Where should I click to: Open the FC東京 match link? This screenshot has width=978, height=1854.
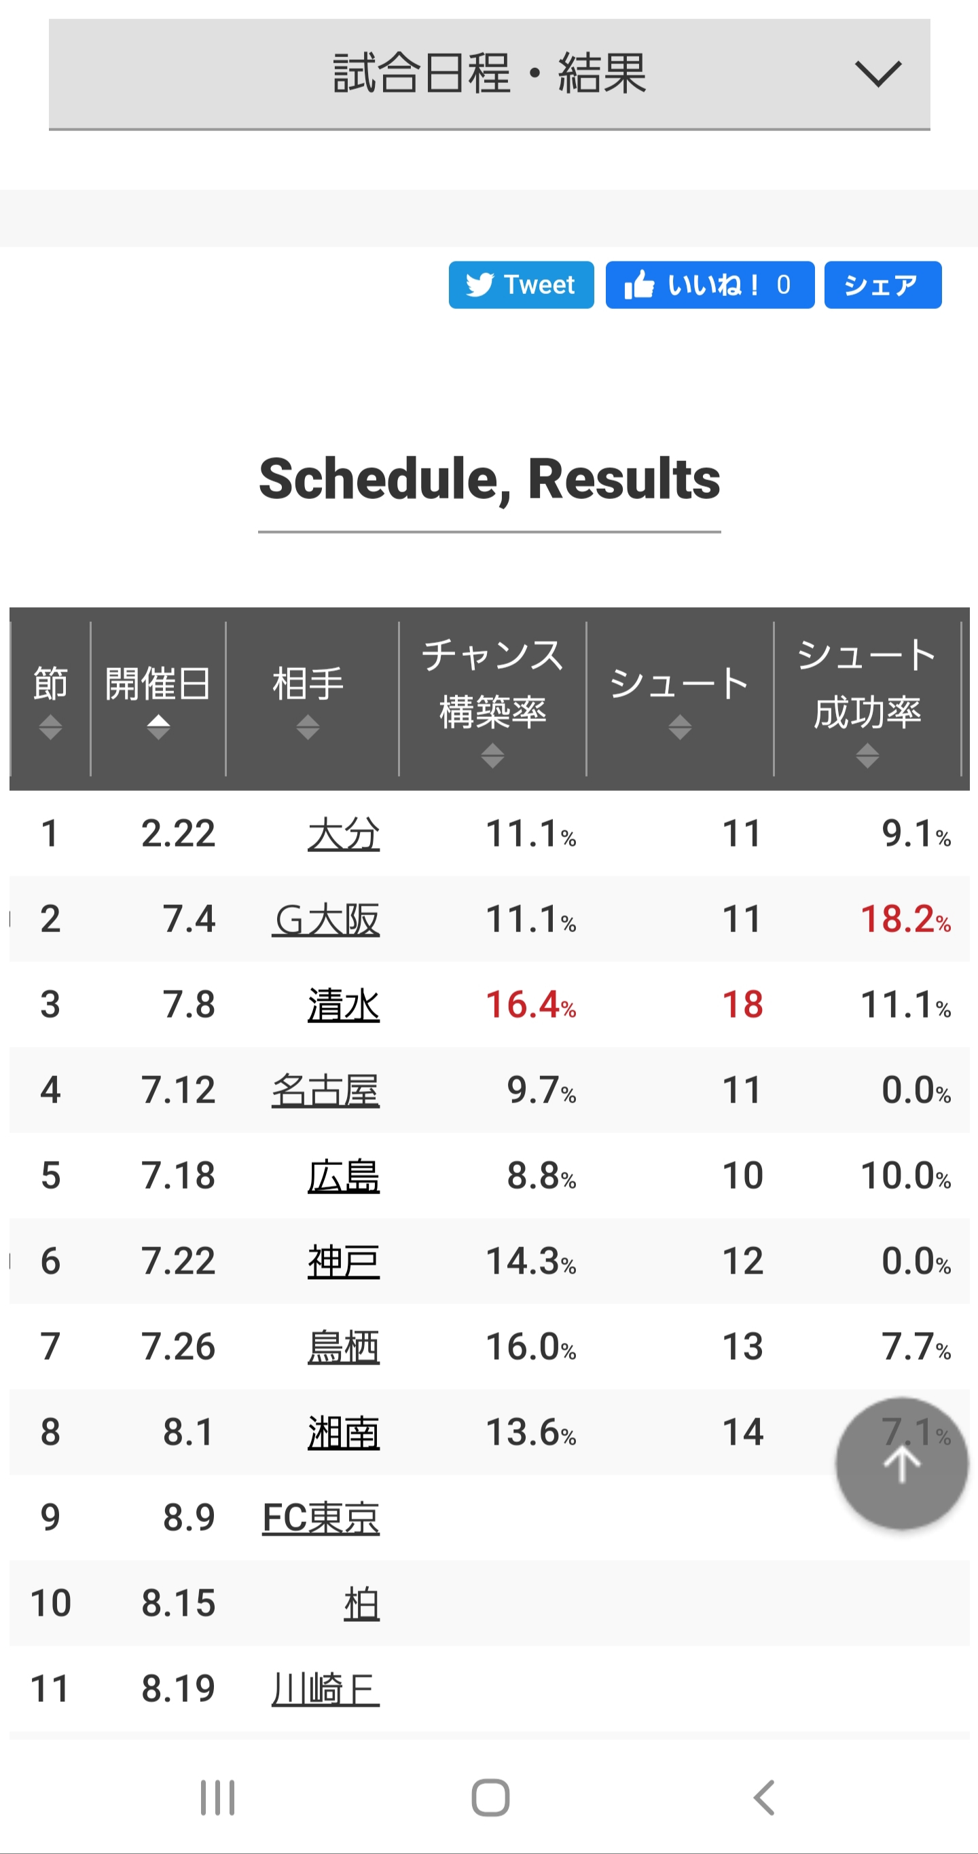pyautogui.click(x=321, y=1518)
